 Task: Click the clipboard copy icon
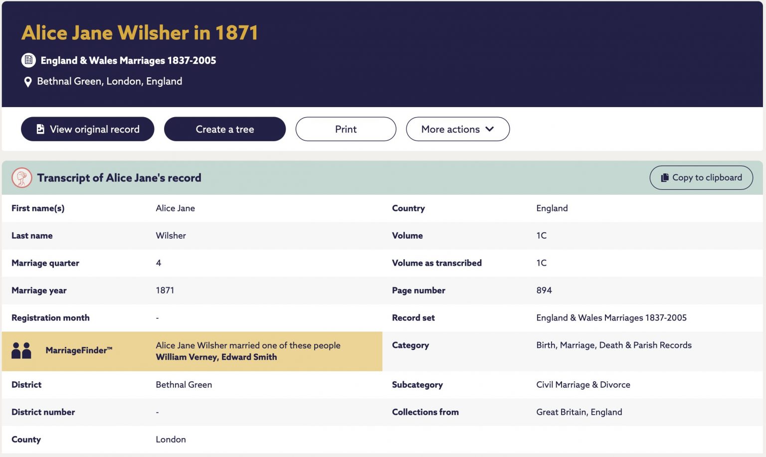click(665, 177)
